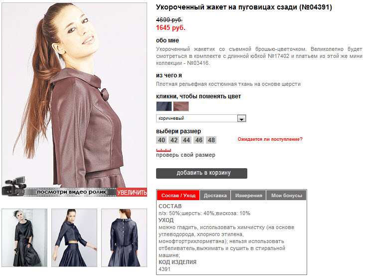Image resolution: width=366 pixels, height=277 pixels.
Task: Click добавить в корзину button
Action: coord(201,173)
